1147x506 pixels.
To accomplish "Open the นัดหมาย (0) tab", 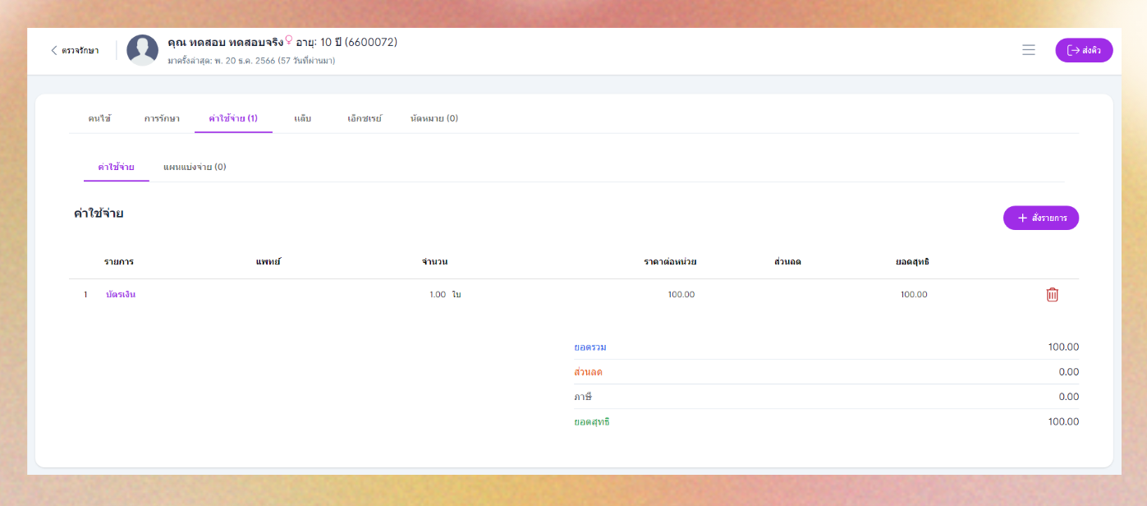I will (x=434, y=118).
